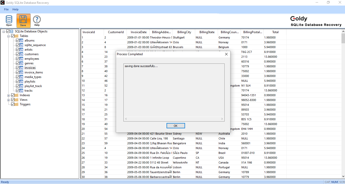Toggle the Views checkbox
Image resolution: width=345 pixels, height=184 pixels.
(x=13, y=100)
